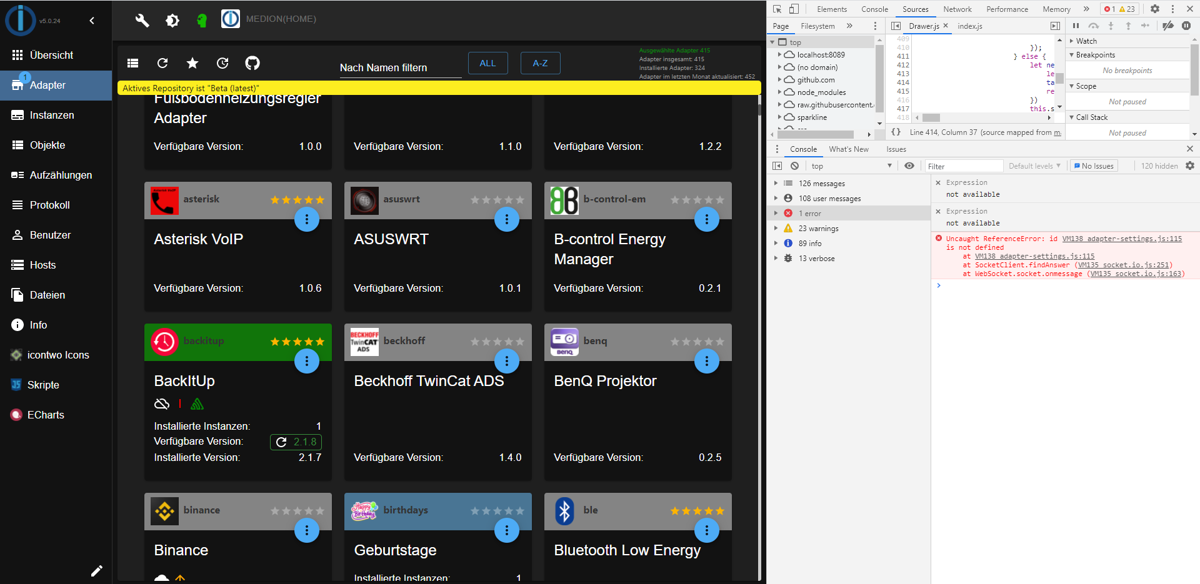Image resolution: width=1200 pixels, height=584 pixels.
Task: Toggle pretty-print curly braces button
Action: click(896, 132)
